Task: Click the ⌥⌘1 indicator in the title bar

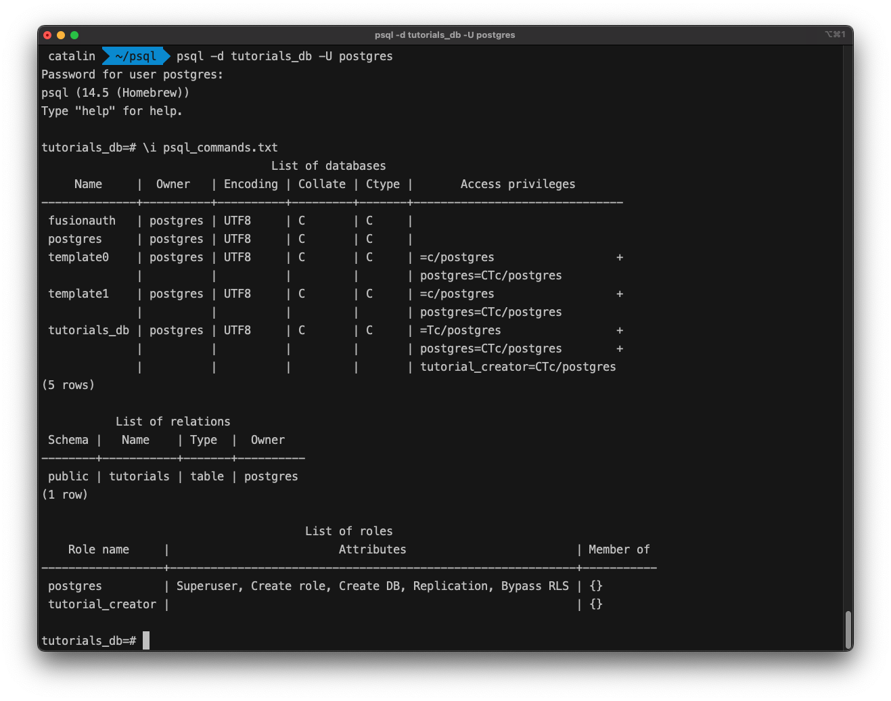Action: click(x=836, y=35)
